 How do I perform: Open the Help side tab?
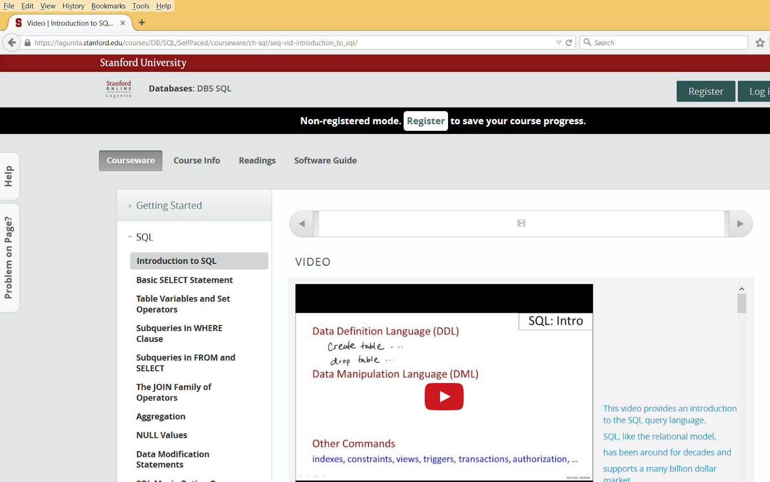coord(9,176)
